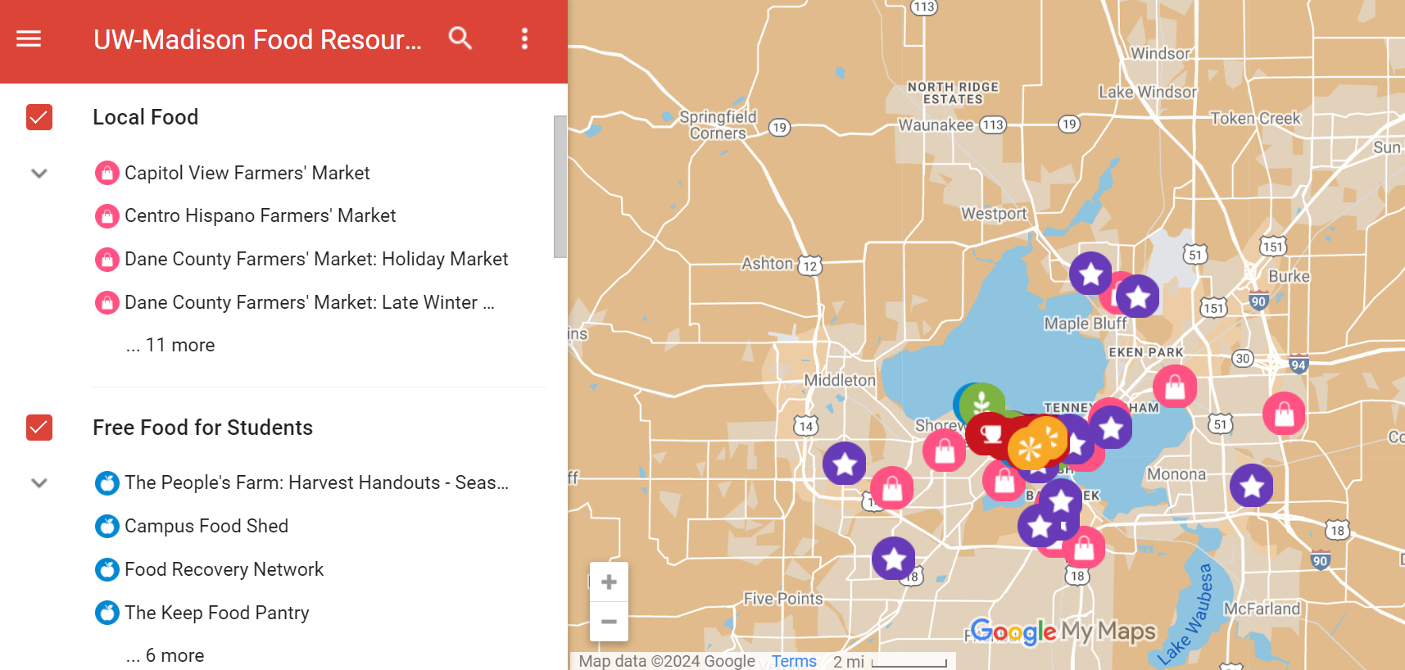The width and height of the screenshot is (1405, 670).
Task: Select the pink bag marker near Highway 18
Action: [x=1083, y=547]
